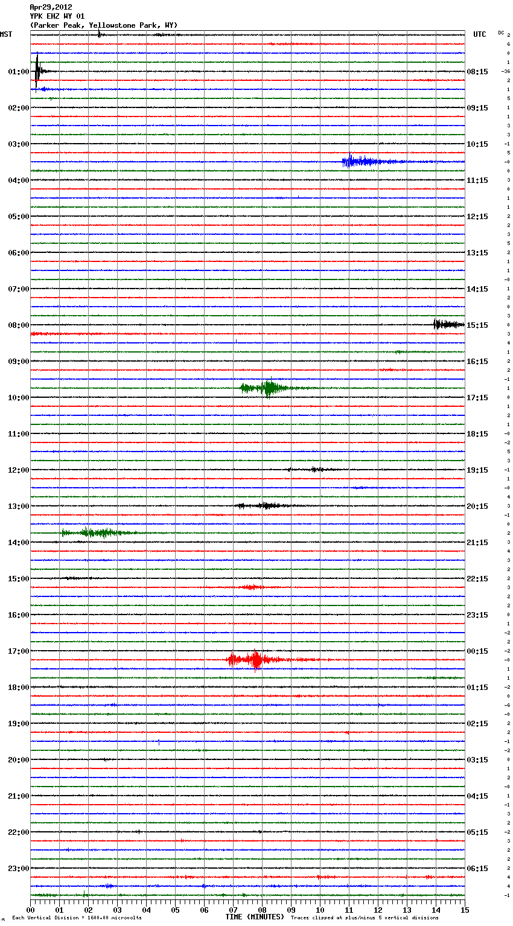Screen dimensions: 513x926
Task: Click the 15:15 UTC row label
Action: click(x=477, y=325)
